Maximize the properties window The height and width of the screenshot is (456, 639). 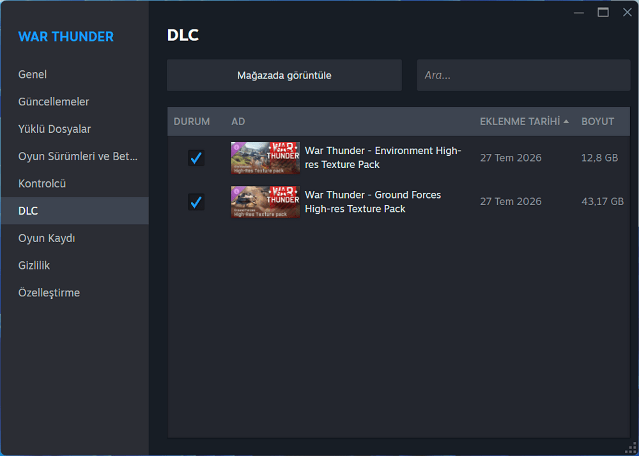(603, 13)
